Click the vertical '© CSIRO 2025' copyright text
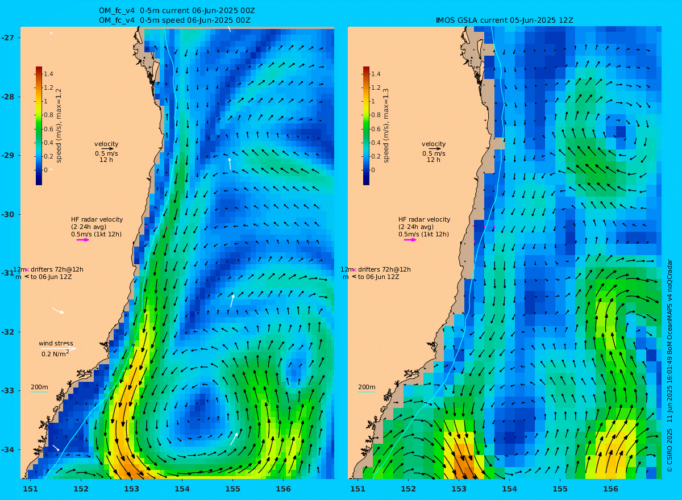This screenshot has width=682, height=500. point(669,451)
